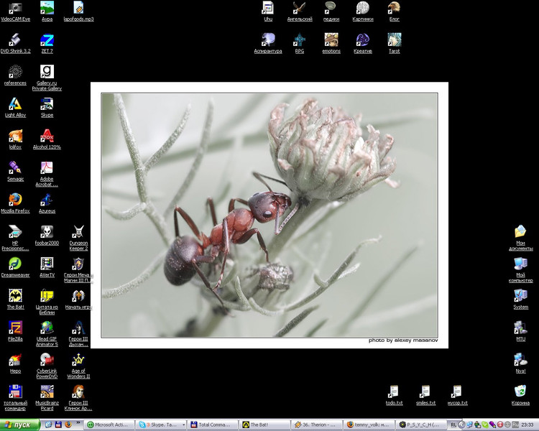Open Gallery.ru Private Gallery shortcut
Image resolution: width=539 pixels, height=431 pixels.
47,78
